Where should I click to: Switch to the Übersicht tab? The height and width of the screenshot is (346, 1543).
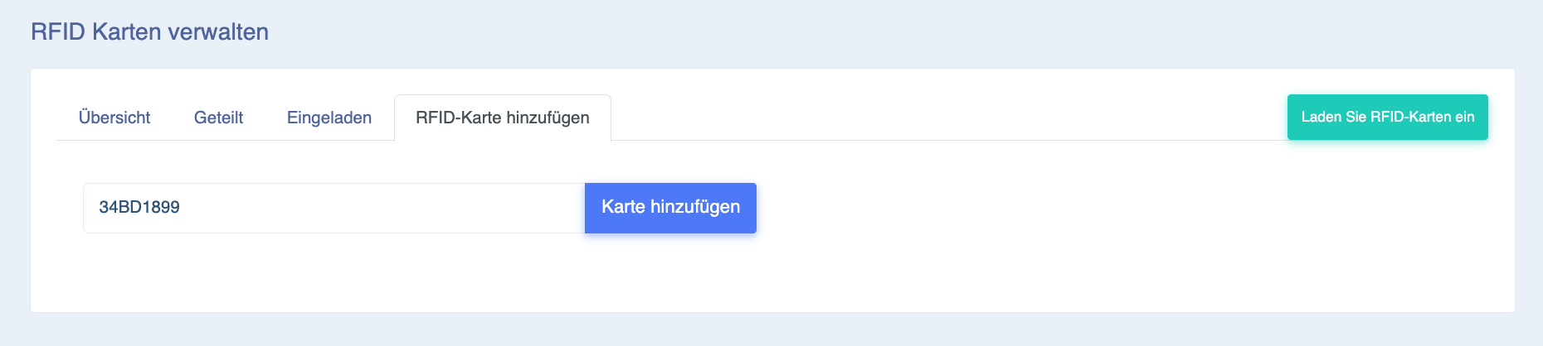[x=114, y=118]
